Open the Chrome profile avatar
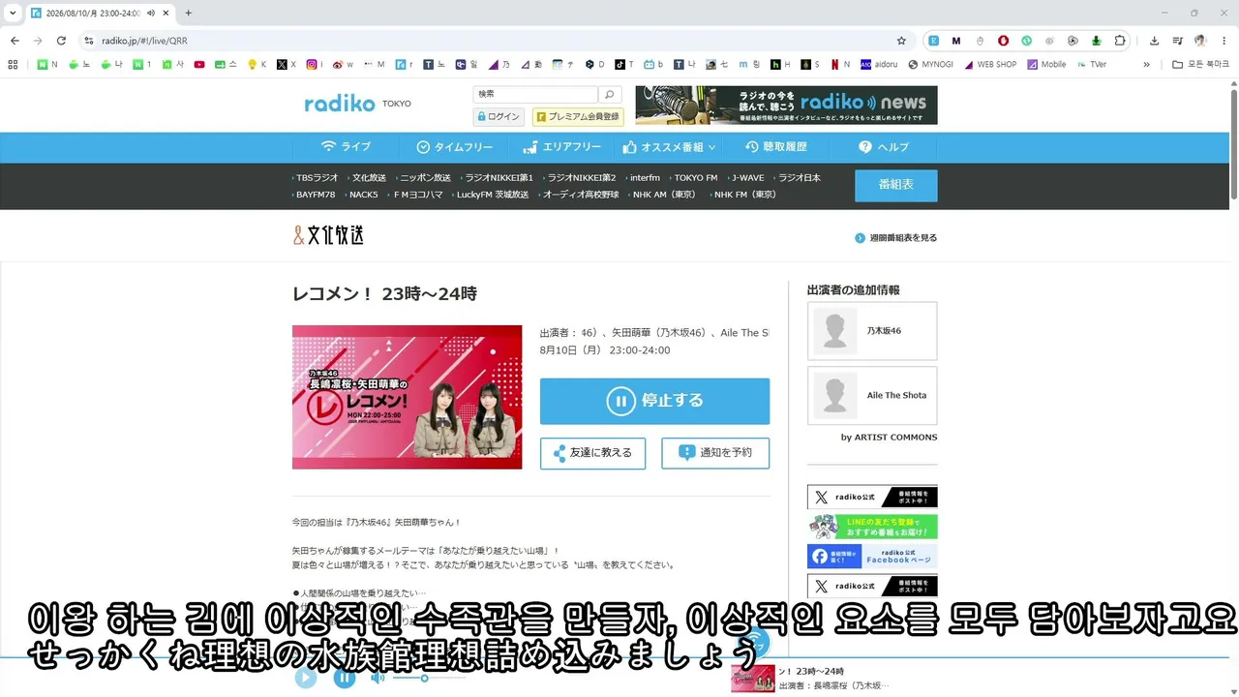This screenshot has width=1239, height=697. 1200,41
